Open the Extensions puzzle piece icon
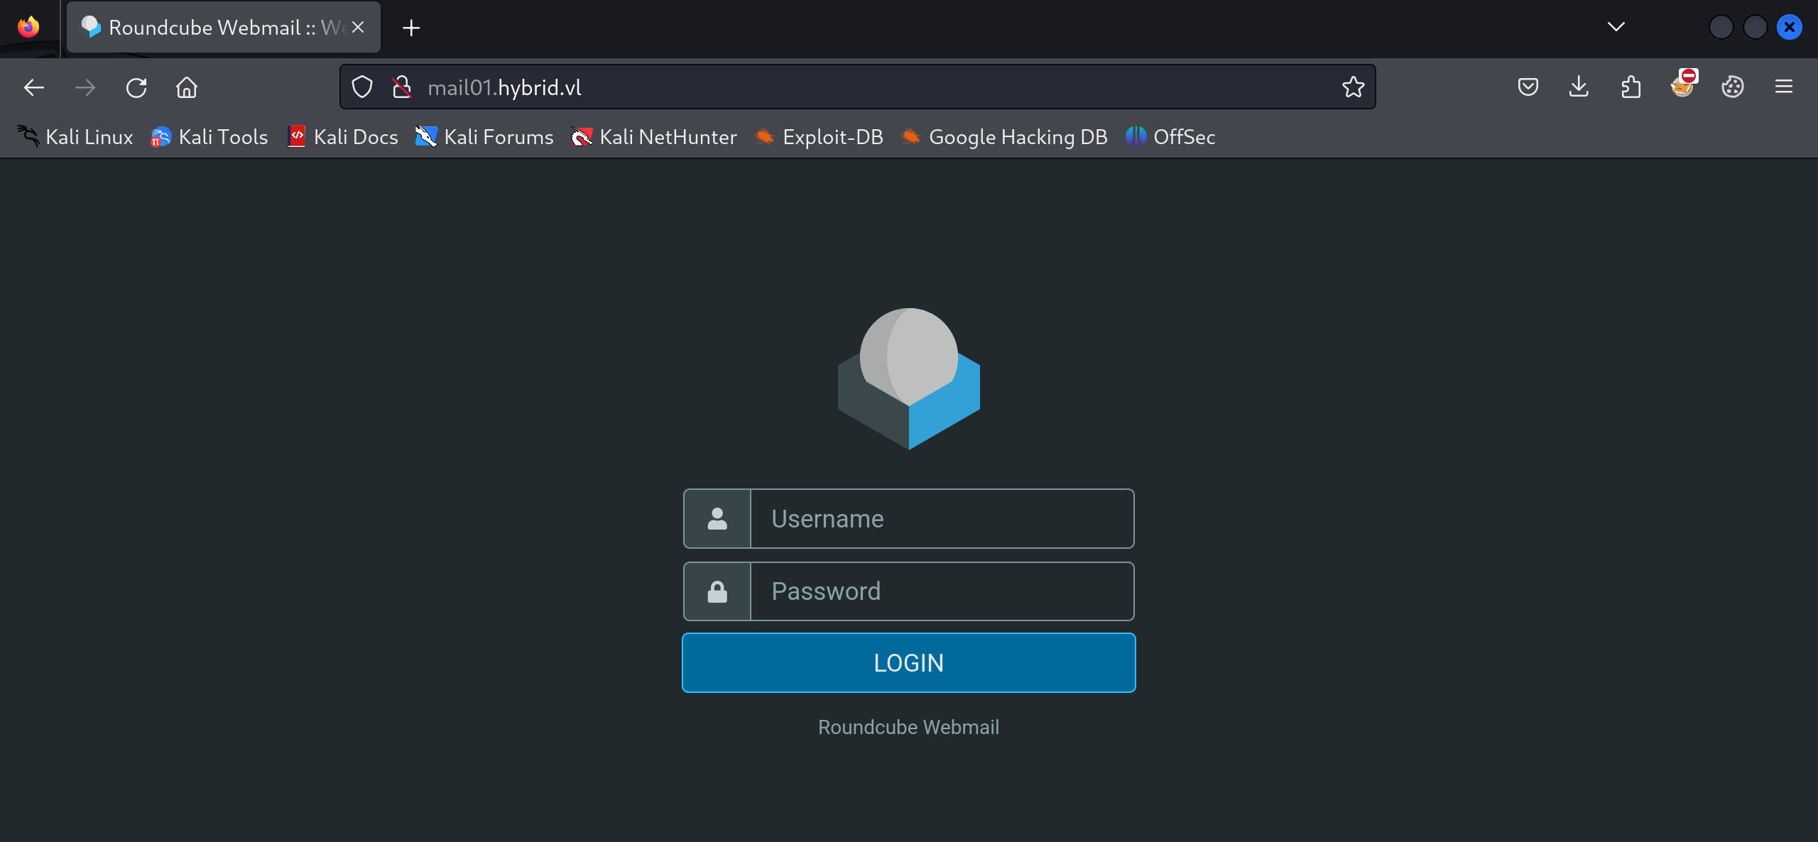This screenshot has height=842, width=1818. click(x=1631, y=87)
